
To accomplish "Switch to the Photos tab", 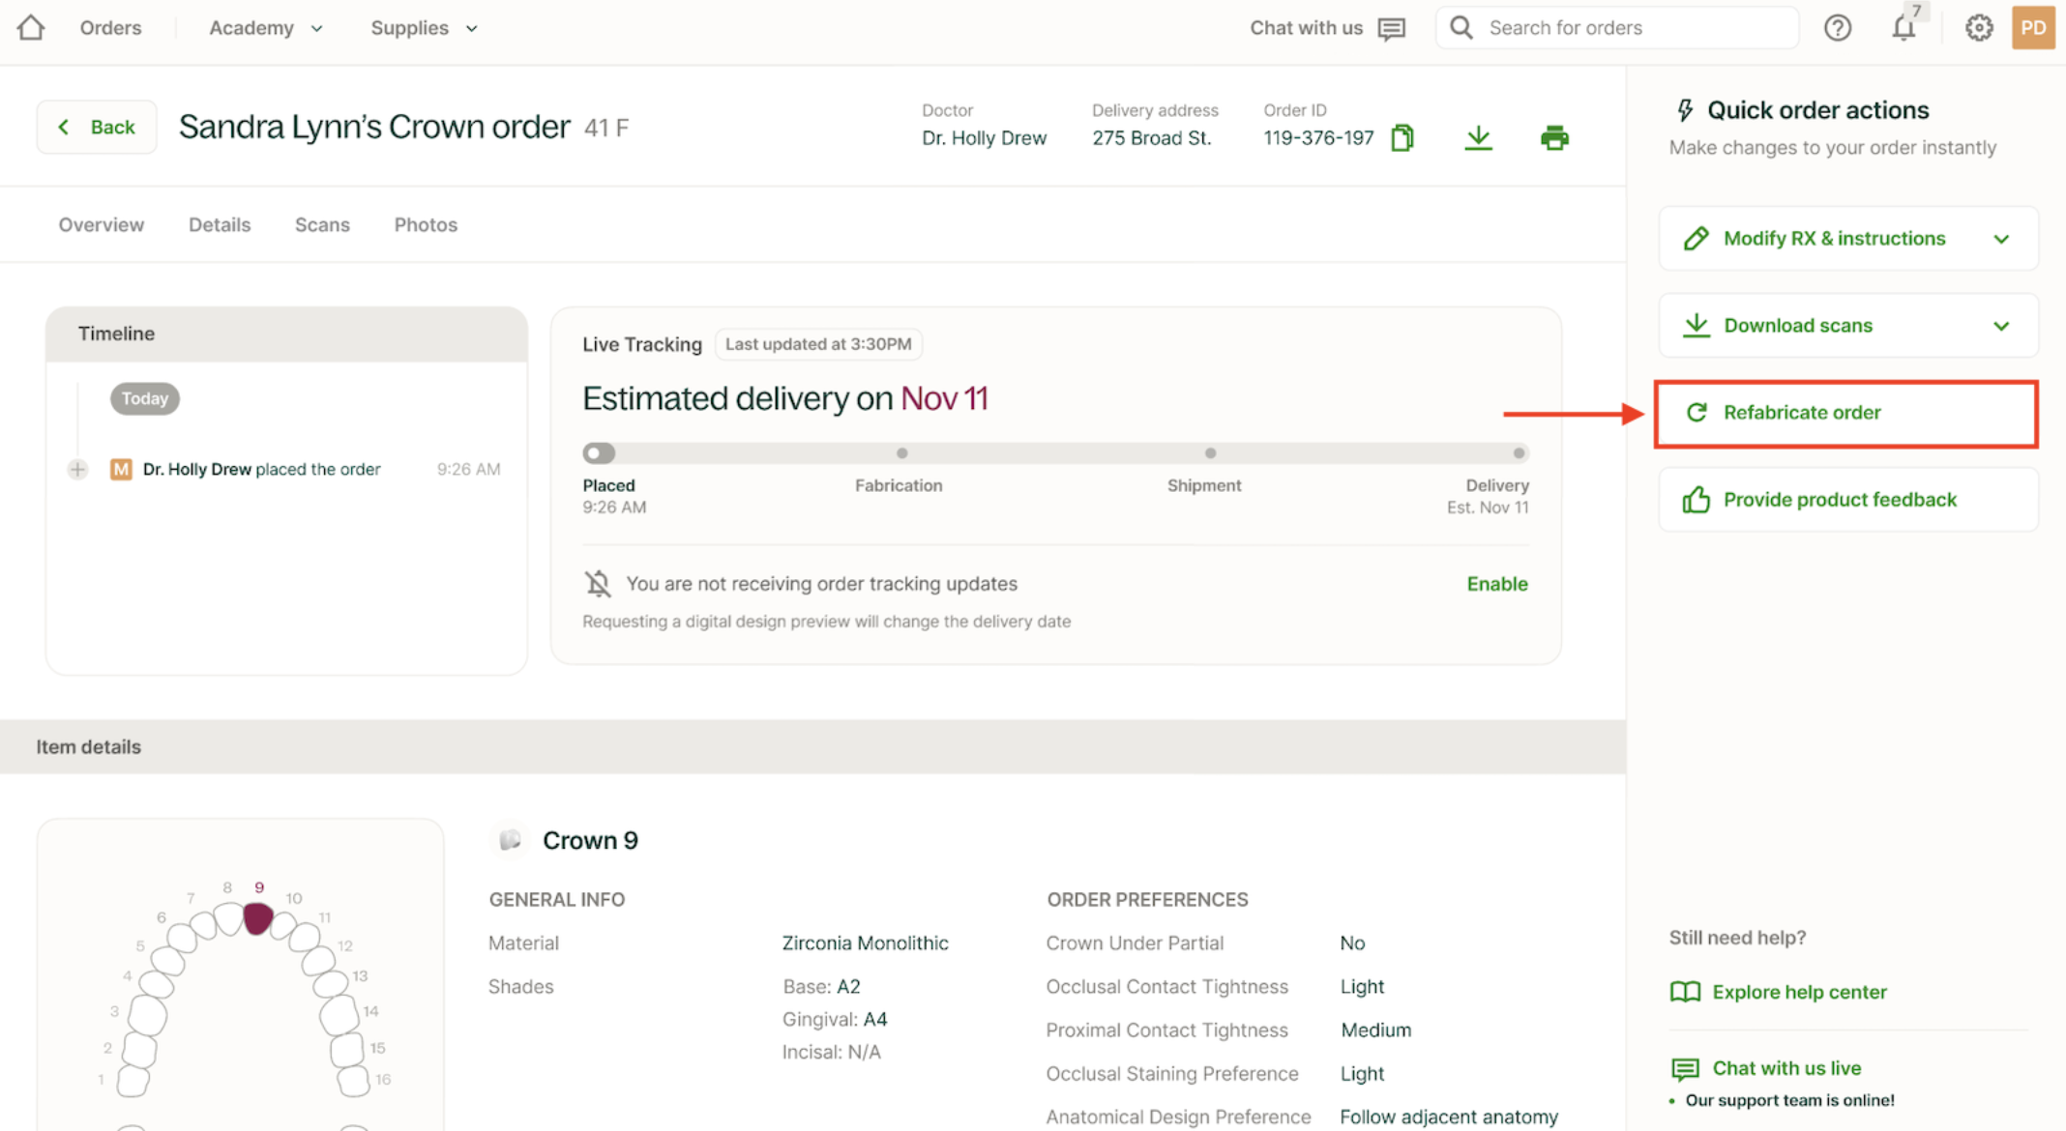I will coord(426,225).
